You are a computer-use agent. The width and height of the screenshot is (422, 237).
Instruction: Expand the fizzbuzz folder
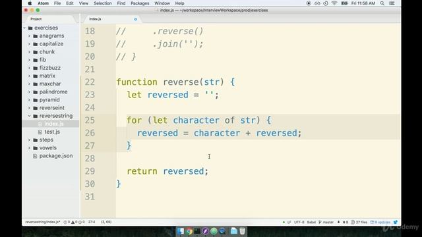coord(29,68)
